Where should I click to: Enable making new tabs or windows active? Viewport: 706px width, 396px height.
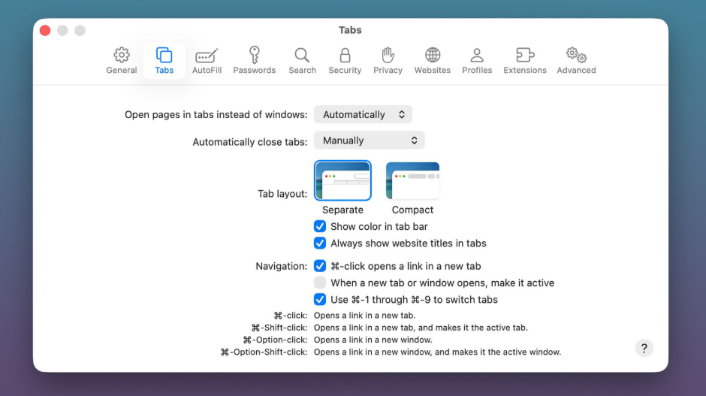(x=320, y=283)
